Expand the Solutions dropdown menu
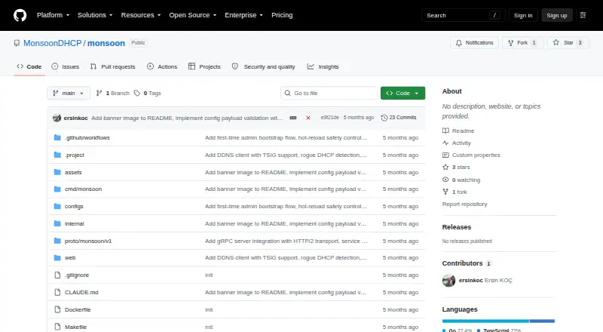The width and height of the screenshot is (603, 332). point(95,15)
